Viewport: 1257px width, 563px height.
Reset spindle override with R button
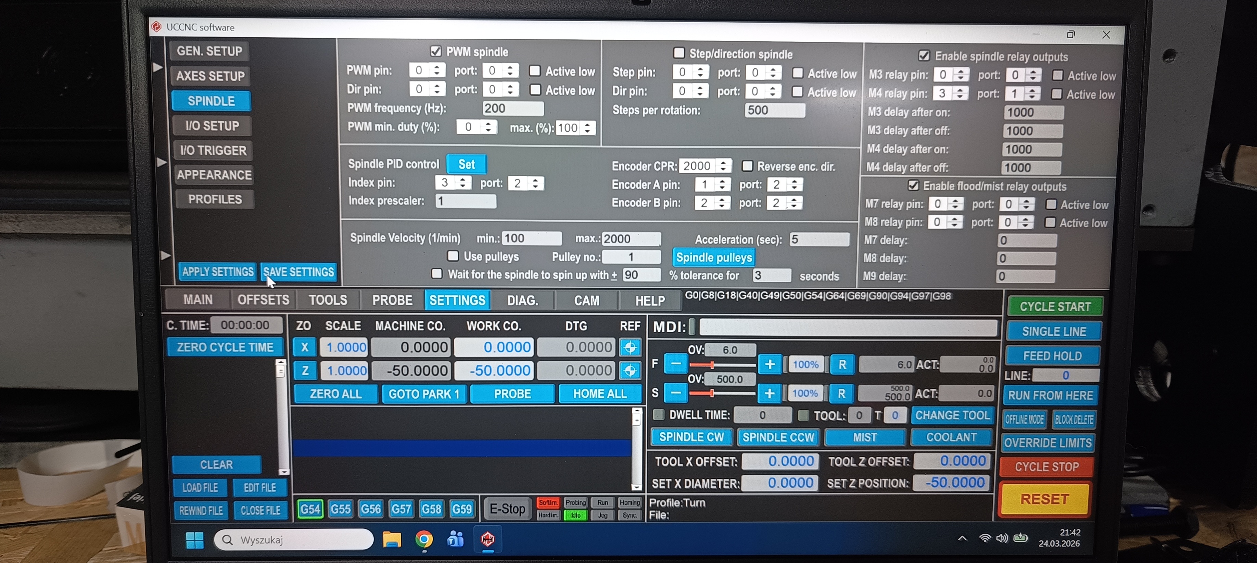click(842, 393)
